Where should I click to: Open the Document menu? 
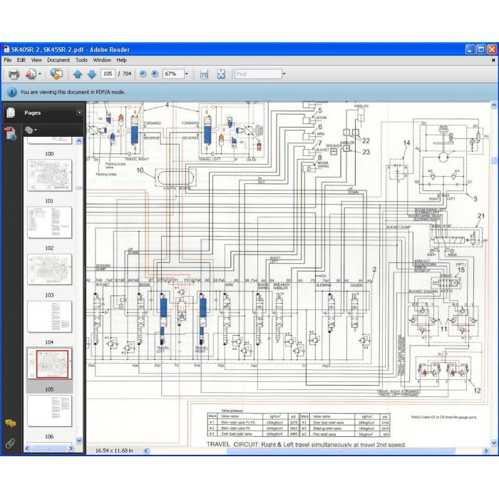(58, 60)
